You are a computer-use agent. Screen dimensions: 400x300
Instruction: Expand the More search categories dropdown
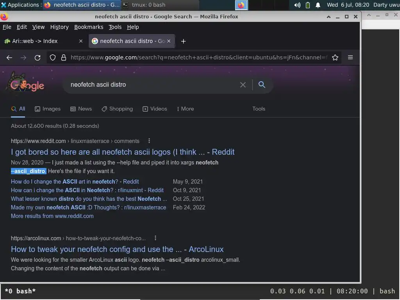click(x=185, y=109)
